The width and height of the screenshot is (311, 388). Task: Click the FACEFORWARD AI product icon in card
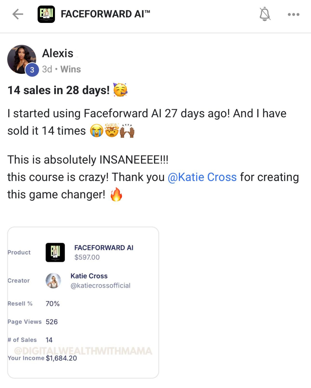pos(55,252)
